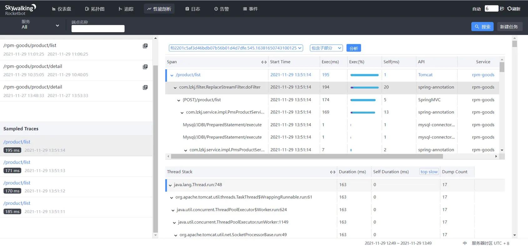Click the 搜索 search button
This screenshot has height=248, width=528.
pyautogui.click(x=482, y=27)
